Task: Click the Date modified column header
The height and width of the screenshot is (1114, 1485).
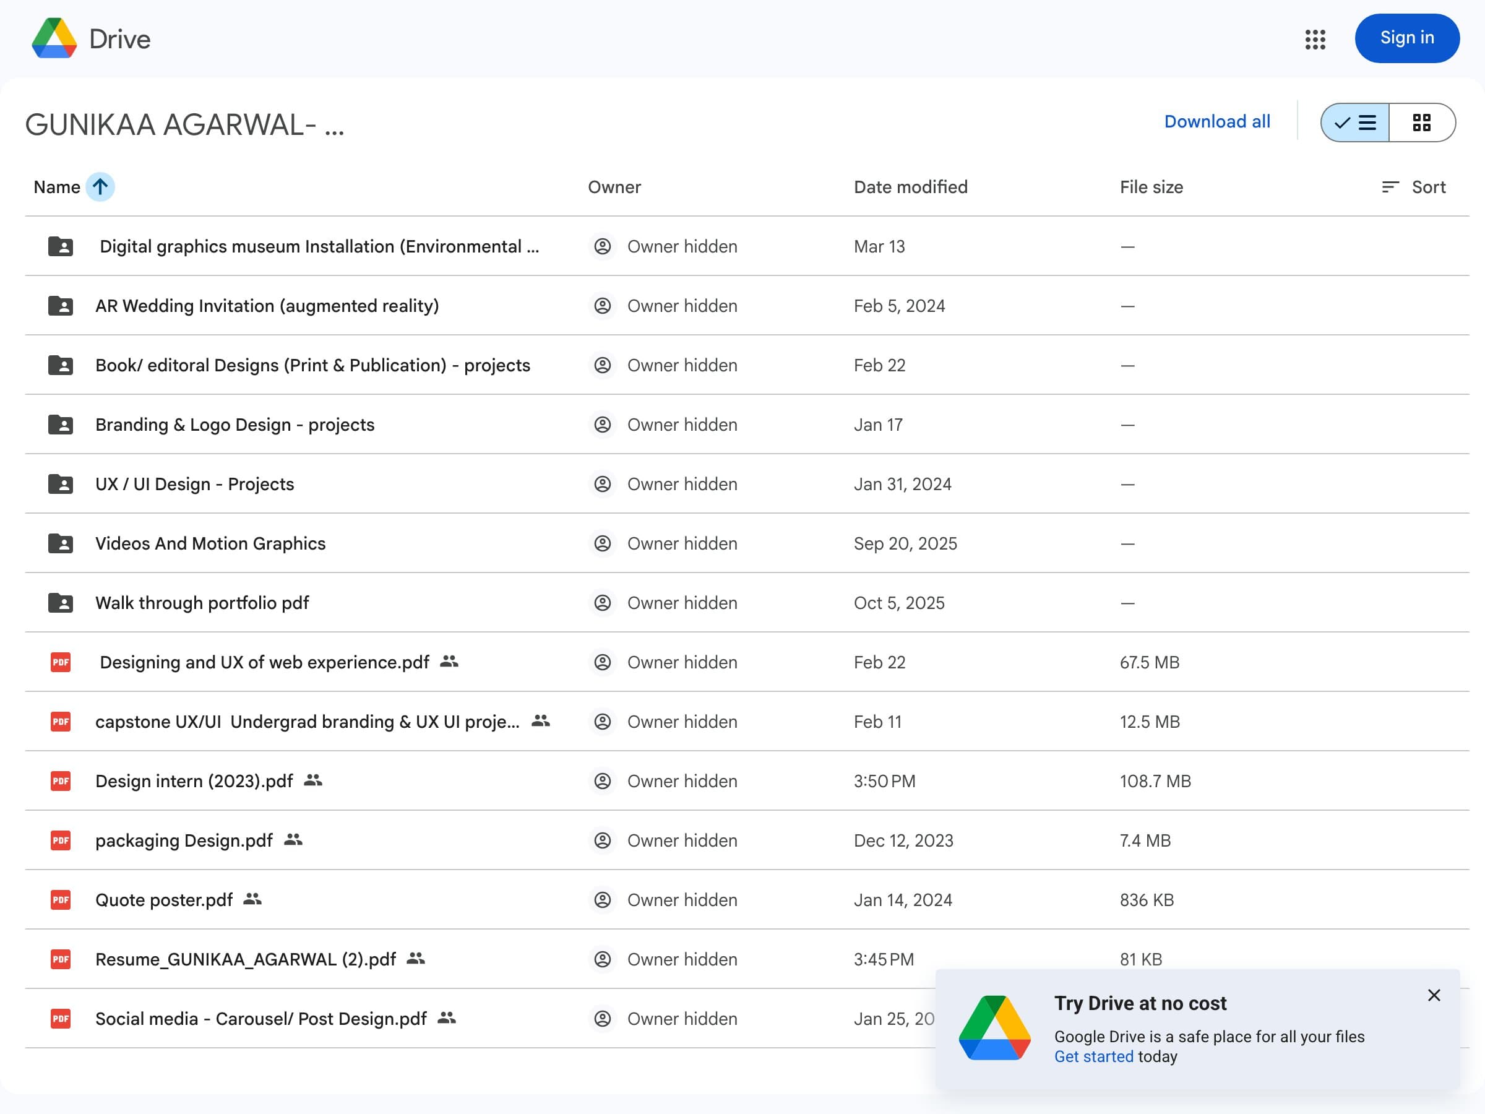Action: click(x=910, y=187)
